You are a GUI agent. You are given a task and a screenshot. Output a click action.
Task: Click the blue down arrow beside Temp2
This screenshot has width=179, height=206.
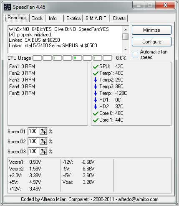tap(96, 80)
